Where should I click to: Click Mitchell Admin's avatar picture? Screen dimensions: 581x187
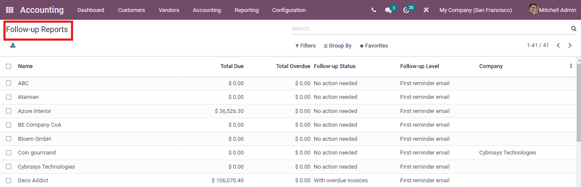click(533, 9)
